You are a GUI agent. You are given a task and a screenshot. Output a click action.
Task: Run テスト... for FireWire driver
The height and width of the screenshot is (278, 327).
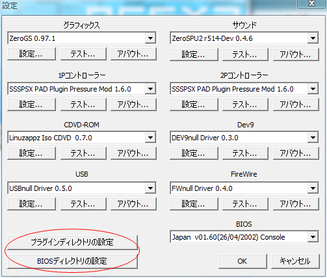(x=245, y=204)
